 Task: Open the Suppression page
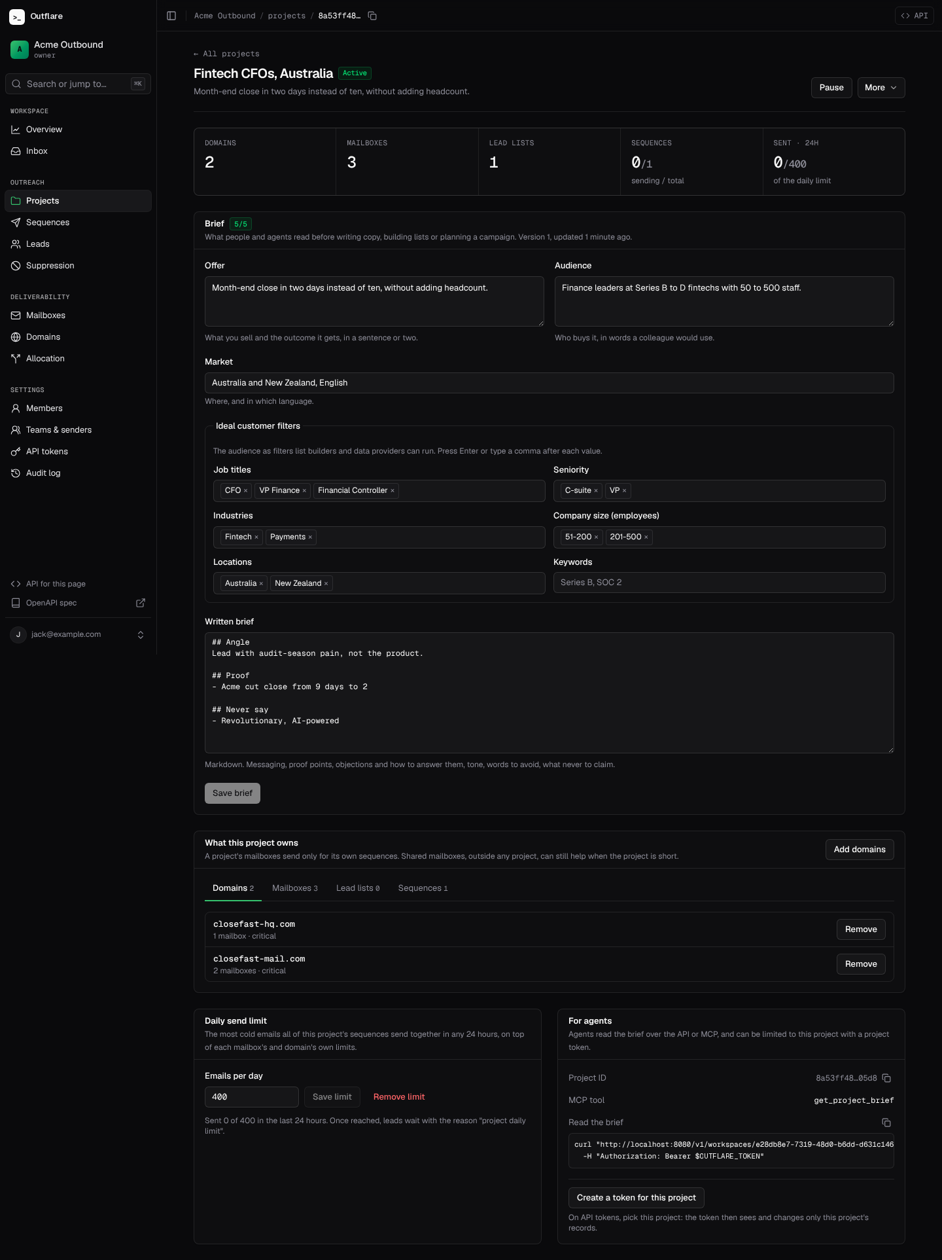click(78, 266)
